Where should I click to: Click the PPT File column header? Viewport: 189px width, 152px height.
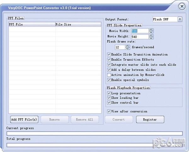(31, 24)
